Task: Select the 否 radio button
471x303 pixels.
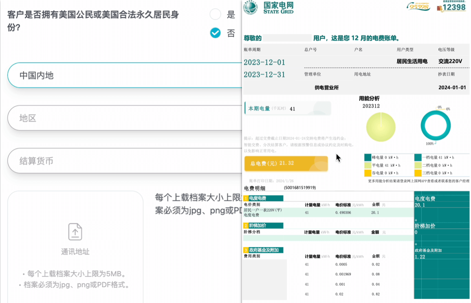Action: [215, 33]
